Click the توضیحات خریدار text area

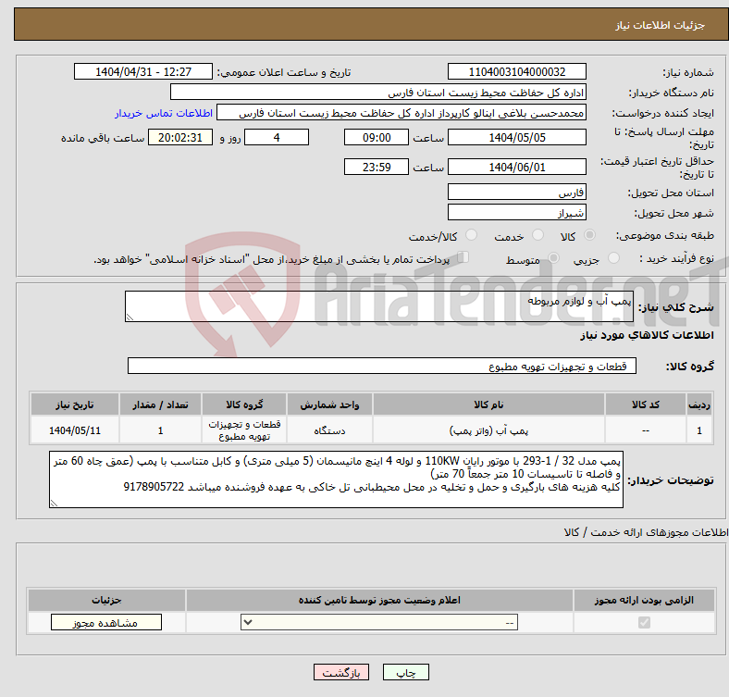(337, 480)
